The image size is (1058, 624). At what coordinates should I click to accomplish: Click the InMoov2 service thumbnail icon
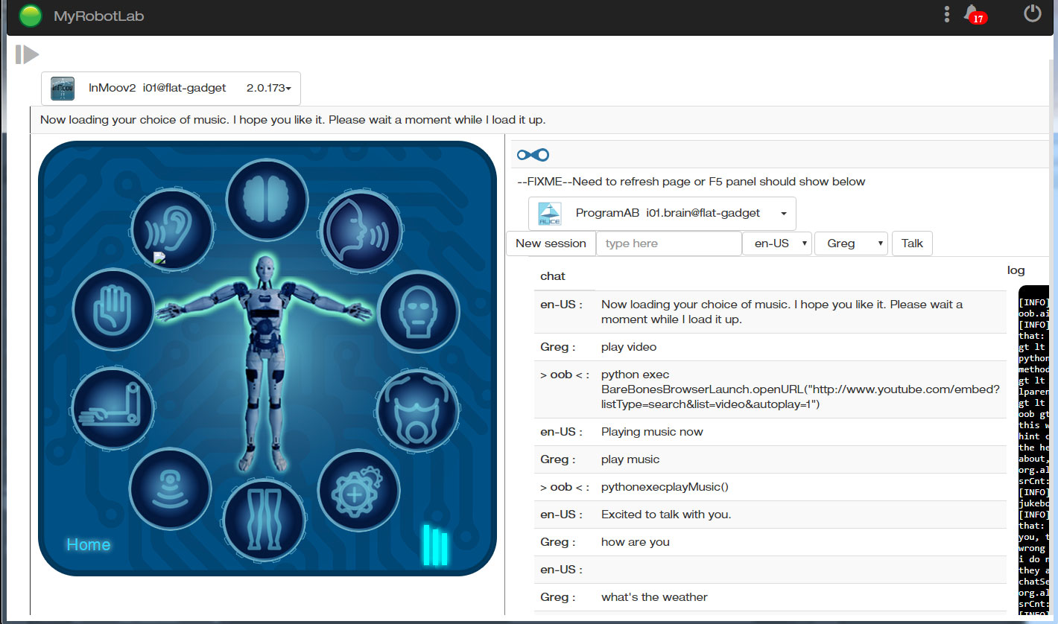pos(63,88)
